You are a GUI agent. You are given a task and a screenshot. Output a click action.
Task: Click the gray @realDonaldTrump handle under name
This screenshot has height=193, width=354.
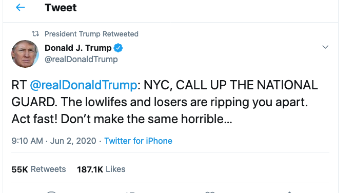point(81,59)
